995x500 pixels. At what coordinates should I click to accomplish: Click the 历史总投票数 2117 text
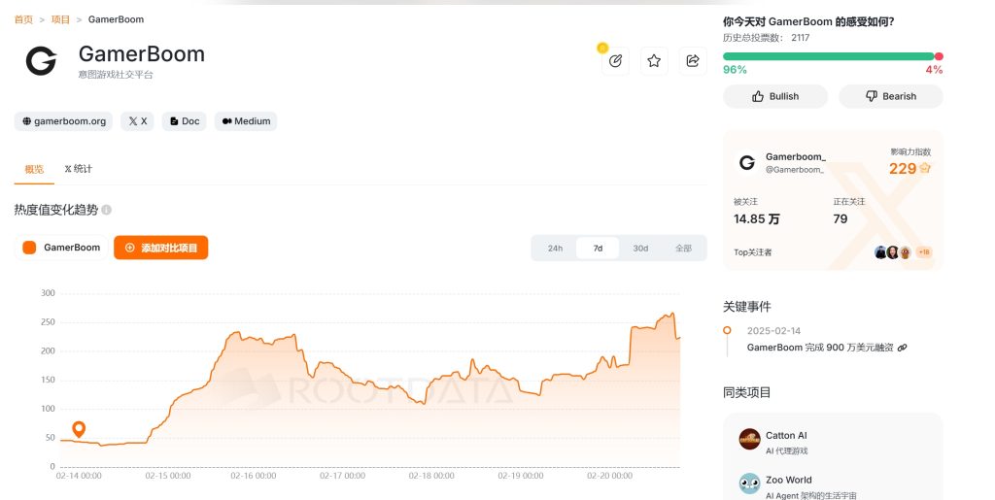tap(766, 38)
